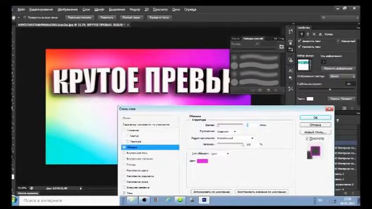
Task: Toggle the Невидимый checkbox
Action: coord(338,41)
